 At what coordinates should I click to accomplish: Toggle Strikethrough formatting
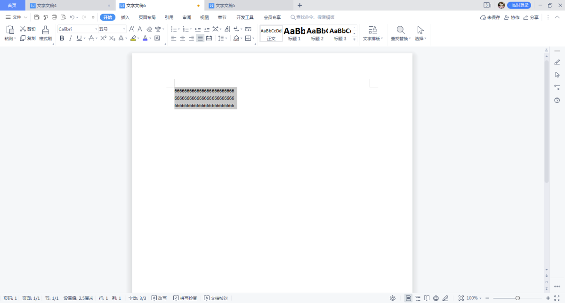91,39
